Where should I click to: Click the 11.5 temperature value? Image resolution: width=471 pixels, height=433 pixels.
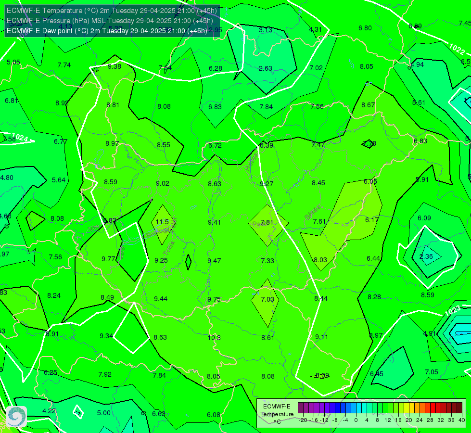click(162, 222)
